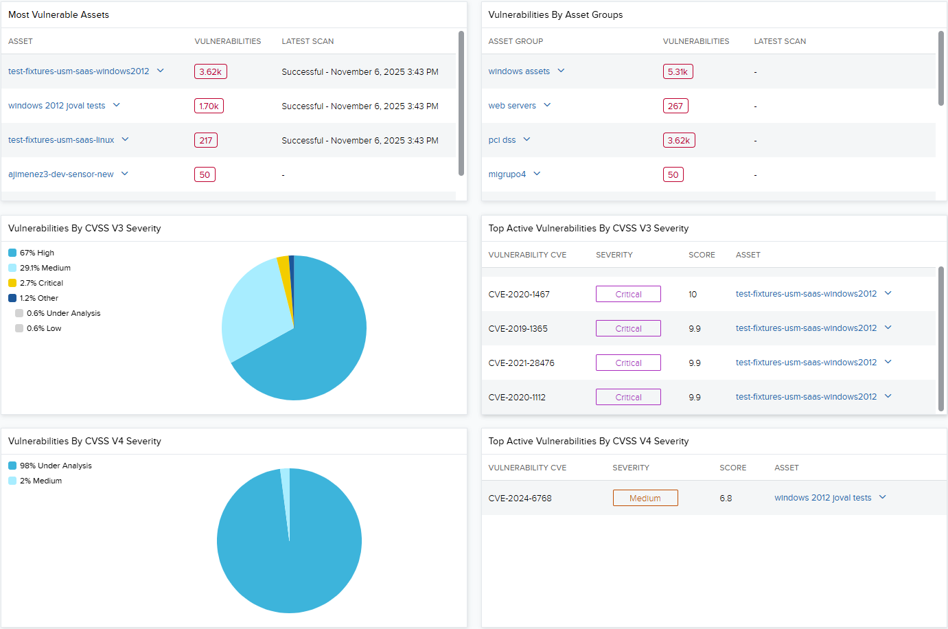
Task: Expand the chevron beside test-fixtures-usm-saas-linux
Action: click(126, 139)
